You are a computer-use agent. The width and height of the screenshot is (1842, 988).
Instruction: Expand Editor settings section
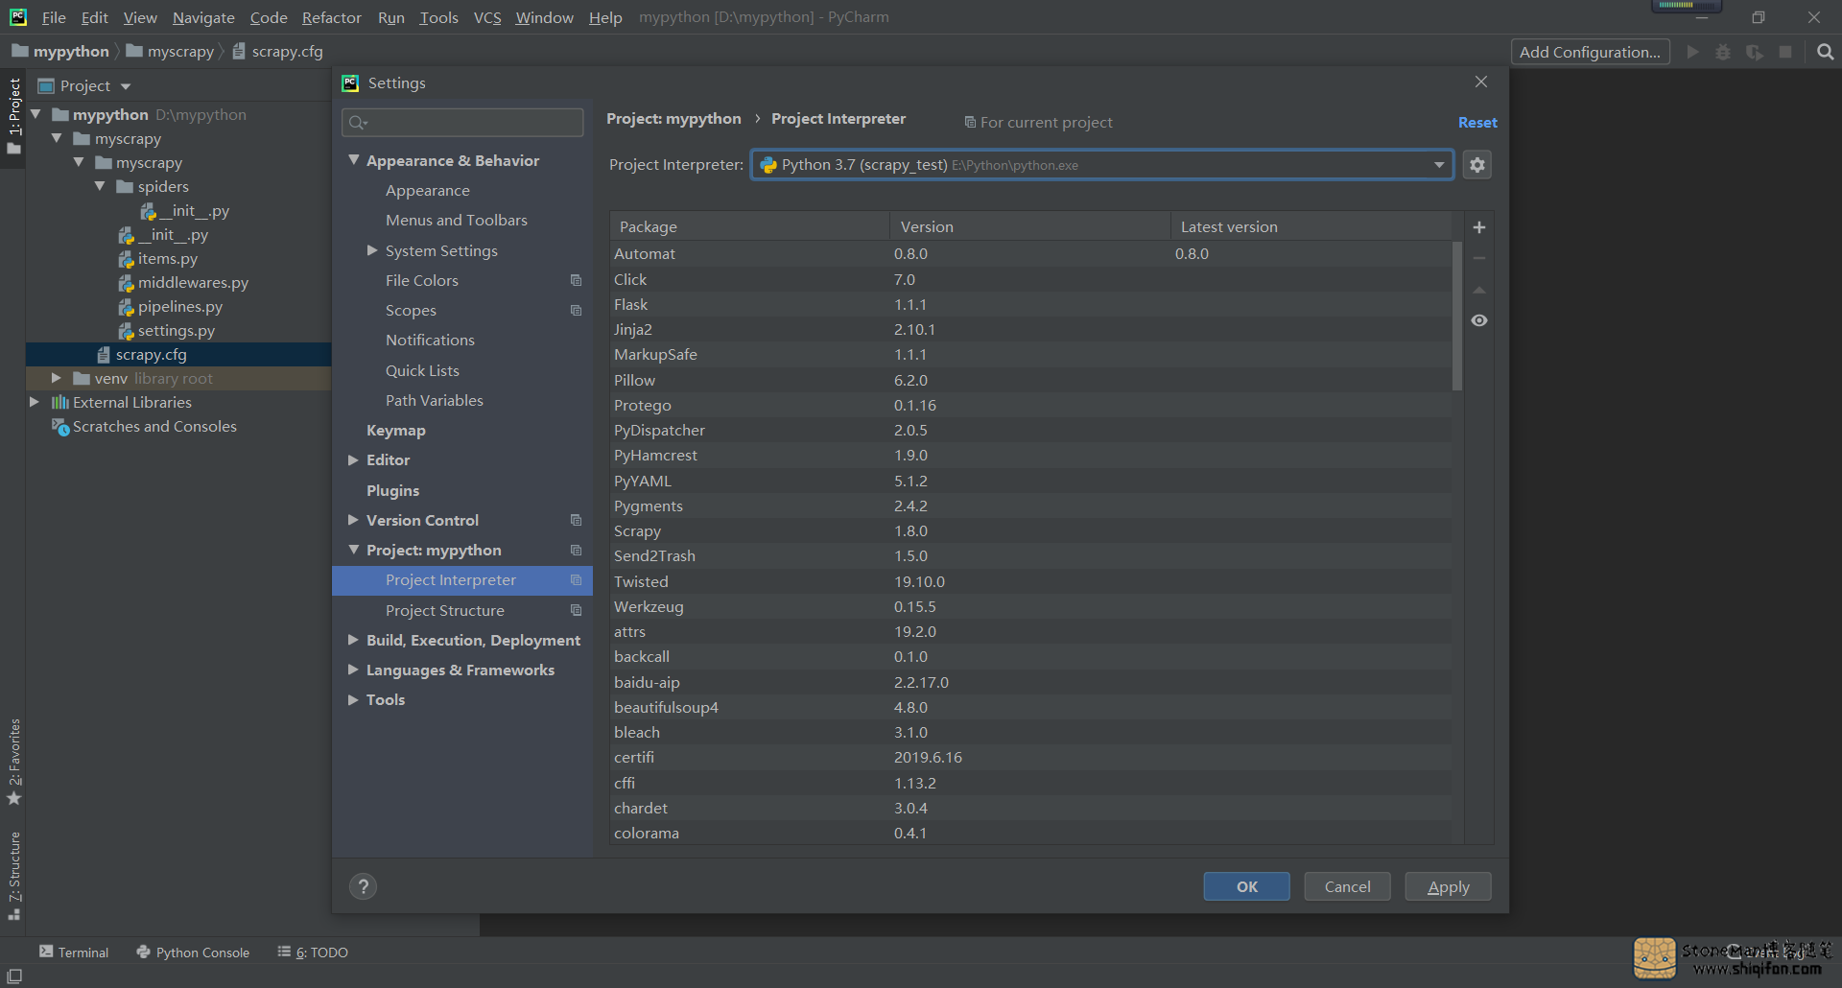coord(353,460)
